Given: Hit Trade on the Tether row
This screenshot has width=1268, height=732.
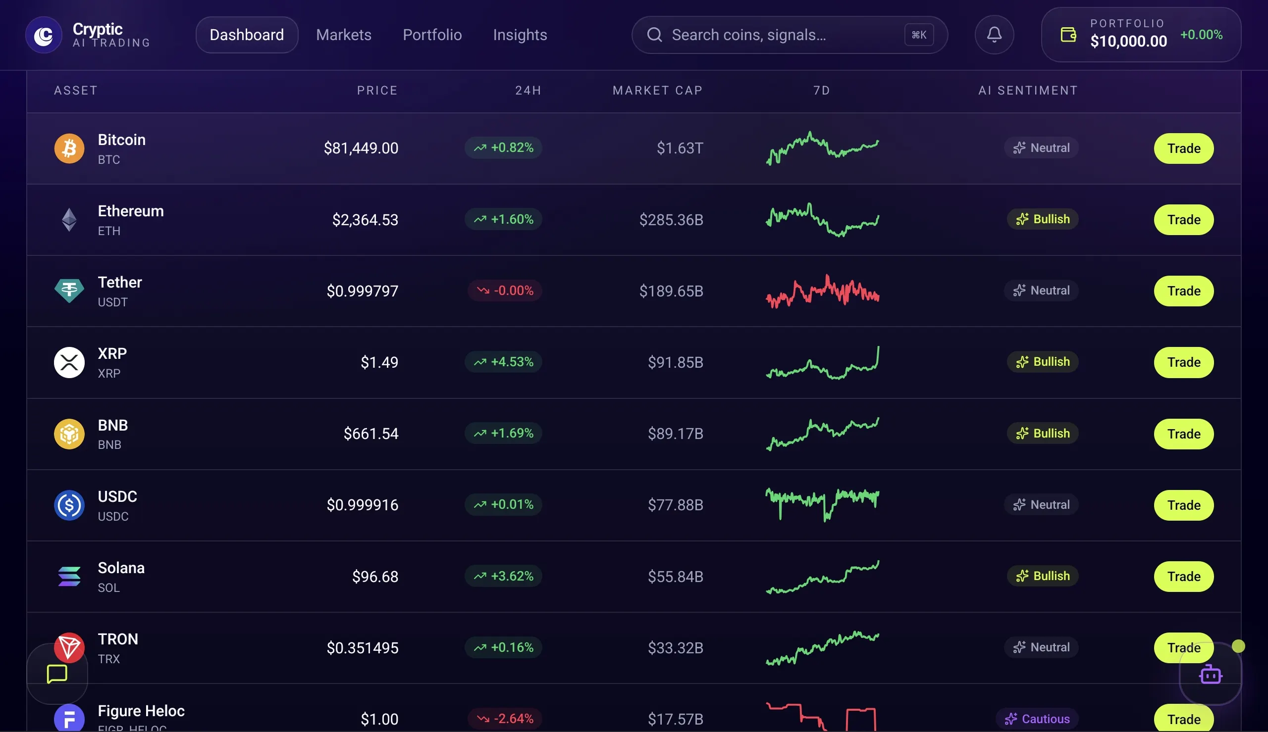Looking at the screenshot, I should pyautogui.click(x=1183, y=291).
